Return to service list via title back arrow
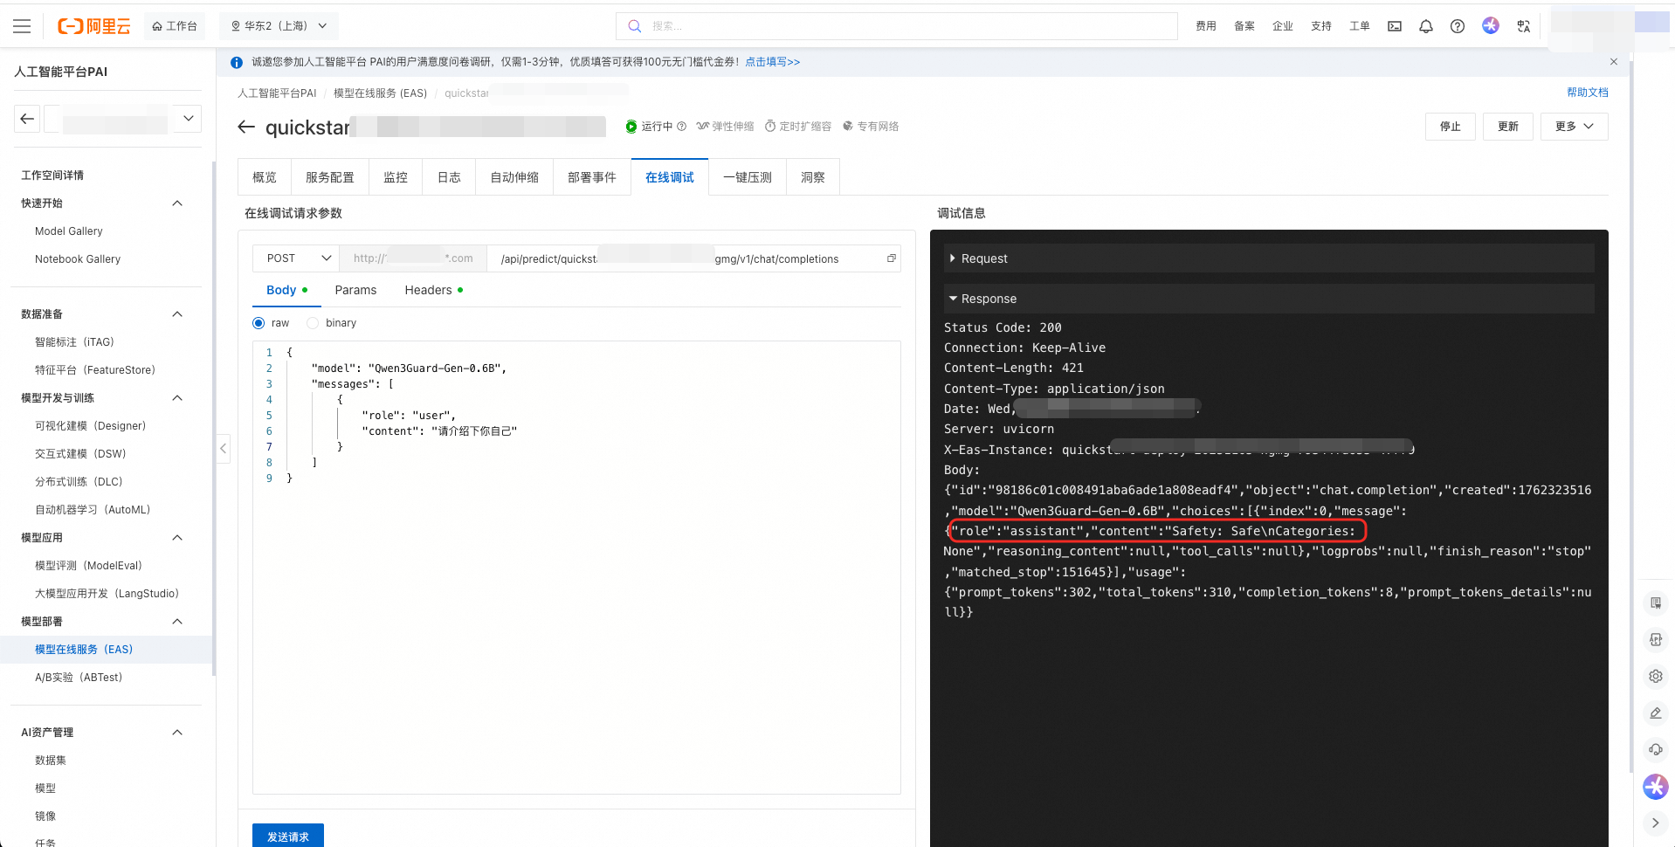Screen dimensions: 1675x847 pyautogui.click(x=246, y=127)
